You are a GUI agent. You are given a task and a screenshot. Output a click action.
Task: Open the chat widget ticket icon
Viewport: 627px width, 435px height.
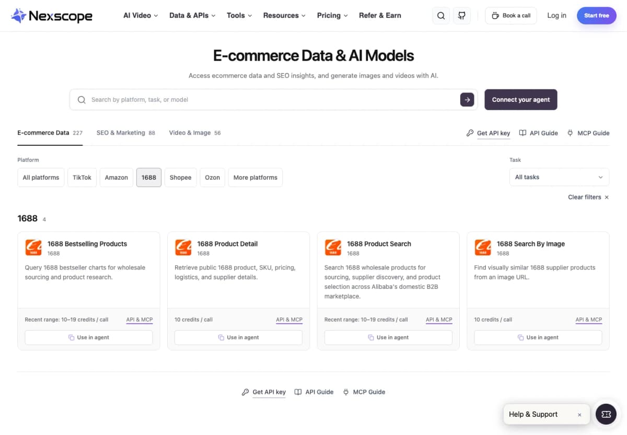tap(606, 414)
